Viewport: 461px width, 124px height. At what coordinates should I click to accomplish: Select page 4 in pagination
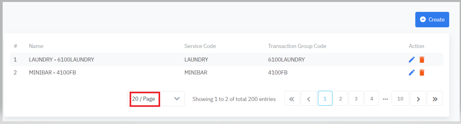click(372, 98)
